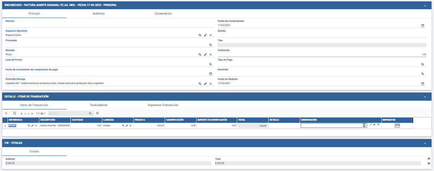434x171 pixels.
Task: Collapse the Pie Totales section
Action: pyautogui.click(x=424, y=143)
